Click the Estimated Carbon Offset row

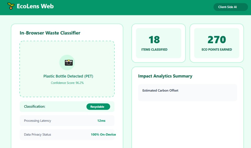(187, 93)
